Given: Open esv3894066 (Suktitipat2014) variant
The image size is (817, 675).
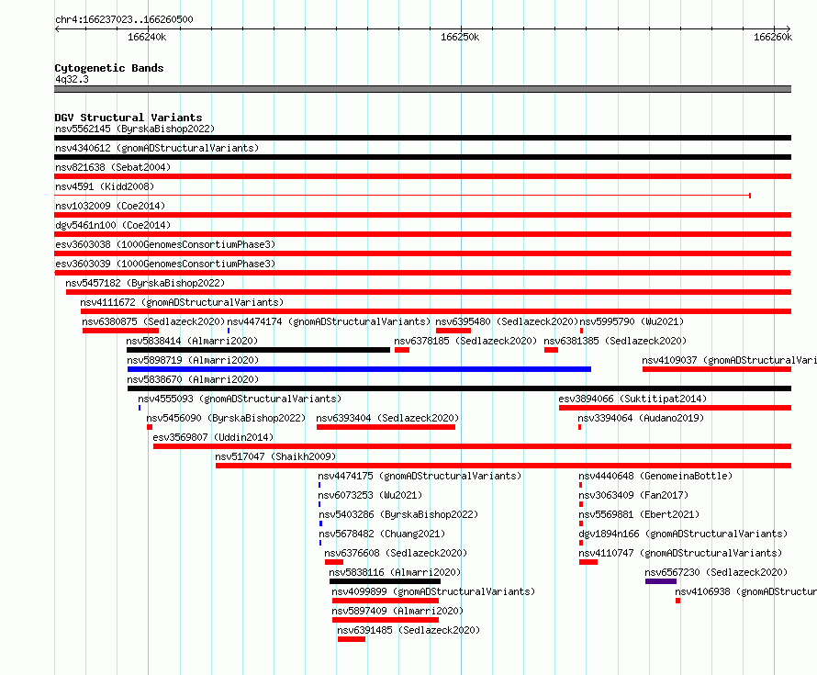Looking at the screenshot, I should 633,399.
